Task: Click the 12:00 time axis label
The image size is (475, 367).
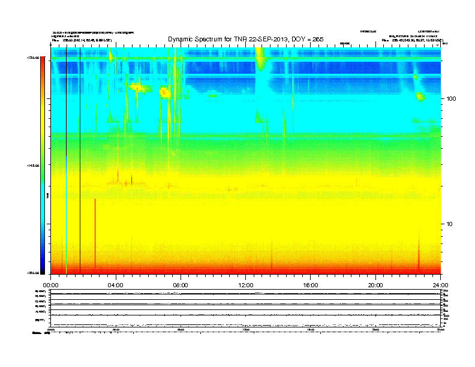Action: 246,285
